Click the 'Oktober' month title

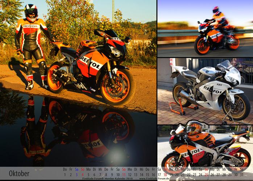[19, 173]
